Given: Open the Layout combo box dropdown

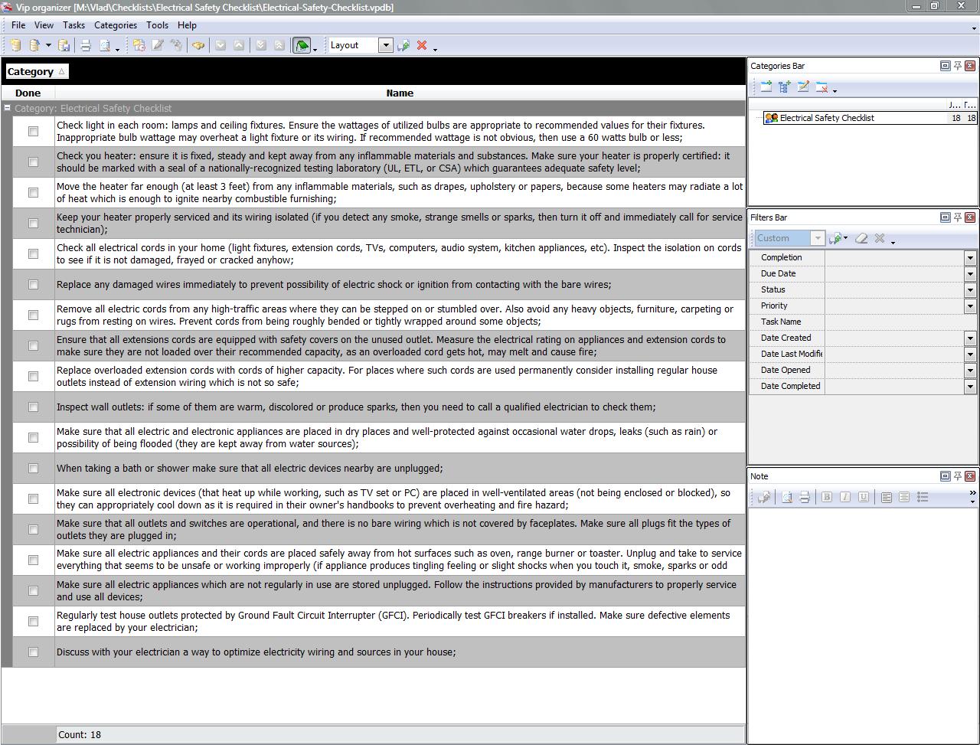Looking at the screenshot, I should 386,45.
